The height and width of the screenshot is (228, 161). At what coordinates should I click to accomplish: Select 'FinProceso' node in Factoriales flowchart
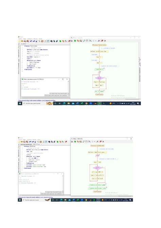100,95
